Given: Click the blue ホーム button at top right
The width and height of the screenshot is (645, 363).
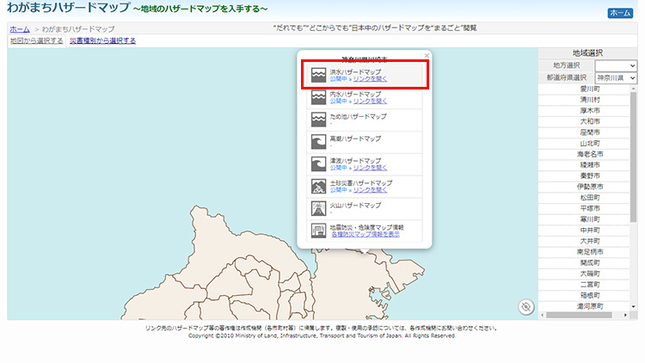Looking at the screenshot, I should pyautogui.click(x=619, y=14).
